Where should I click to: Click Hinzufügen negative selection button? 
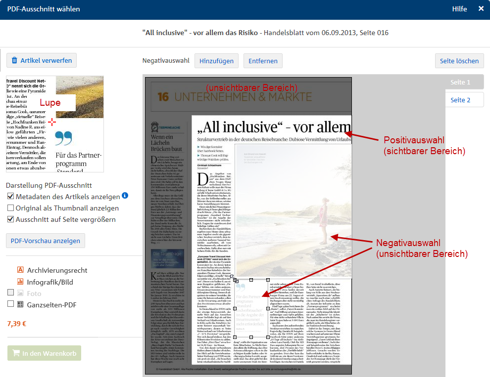[x=217, y=61]
